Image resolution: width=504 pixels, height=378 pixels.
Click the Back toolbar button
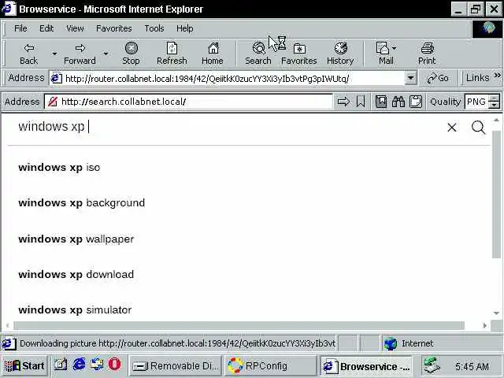point(28,54)
